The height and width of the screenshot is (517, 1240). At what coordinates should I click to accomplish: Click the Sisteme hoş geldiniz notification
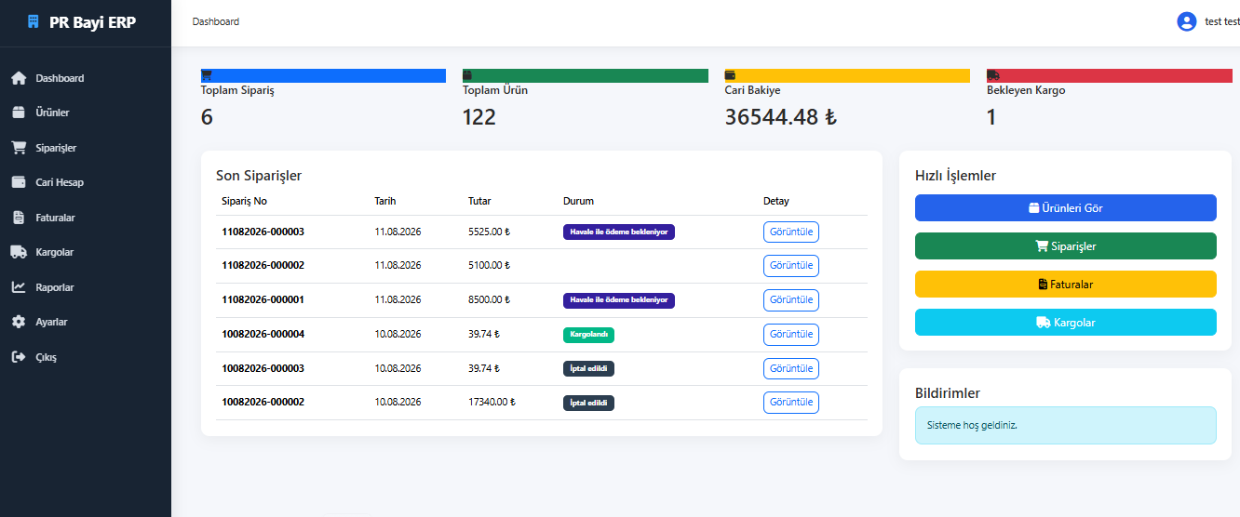click(x=1066, y=425)
